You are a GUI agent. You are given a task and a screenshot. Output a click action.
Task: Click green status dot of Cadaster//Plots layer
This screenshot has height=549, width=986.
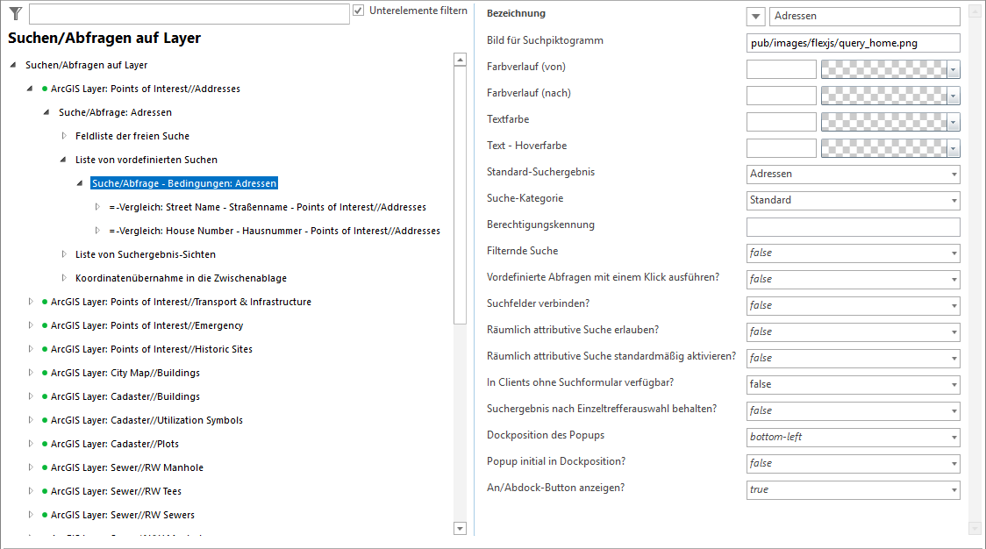[x=45, y=444]
